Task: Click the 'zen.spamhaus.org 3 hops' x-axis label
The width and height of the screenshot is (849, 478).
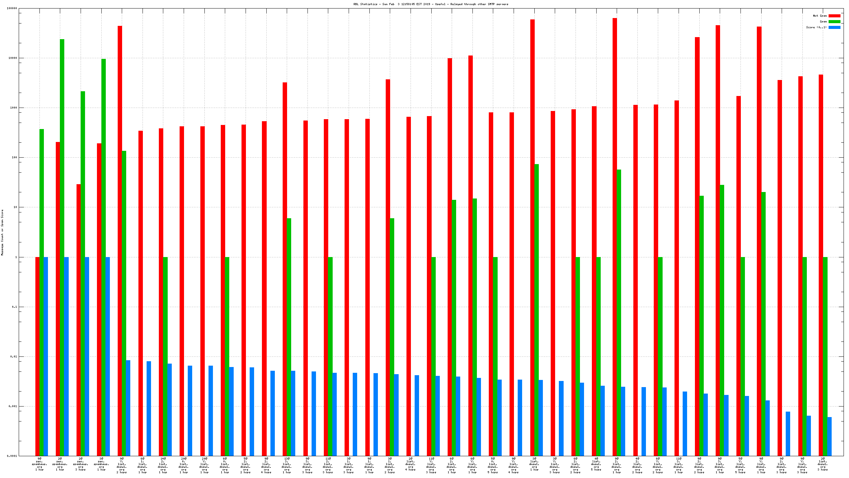Action: point(81,464)
